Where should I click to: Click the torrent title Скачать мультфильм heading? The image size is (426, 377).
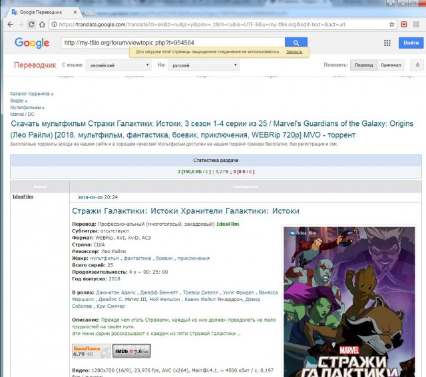click(x=212, y=129)
